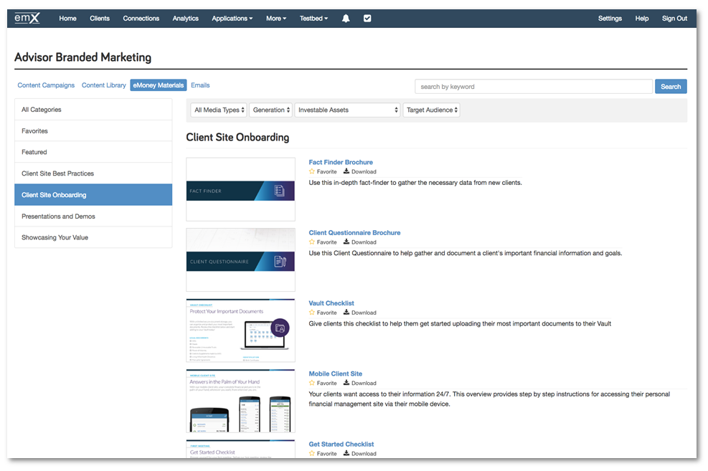Click download icon for Client Questionnaire Brochure
Screen dimensions: 708x471
coord(346,242)
